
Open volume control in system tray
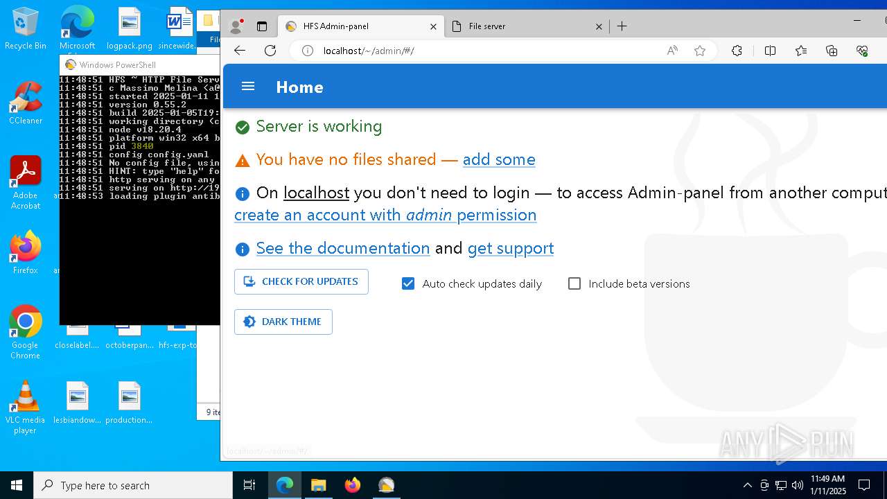click(x=798, y=485)
